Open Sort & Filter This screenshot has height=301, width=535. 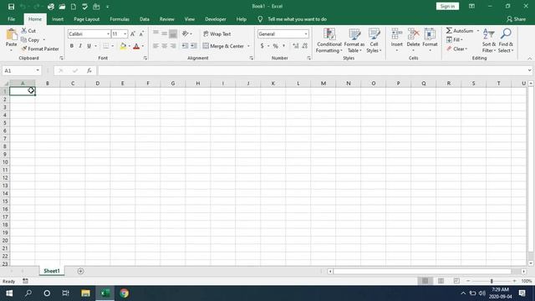pos(488,40)
